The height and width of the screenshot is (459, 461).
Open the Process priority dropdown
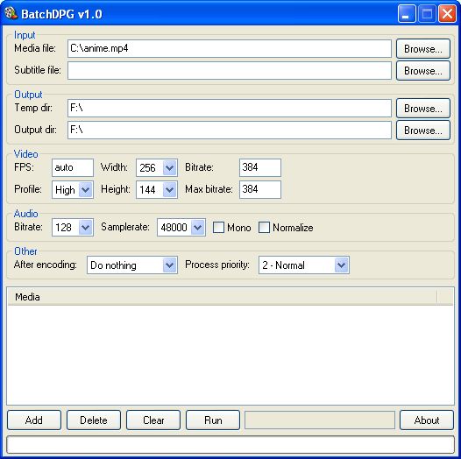pos(341,265)
